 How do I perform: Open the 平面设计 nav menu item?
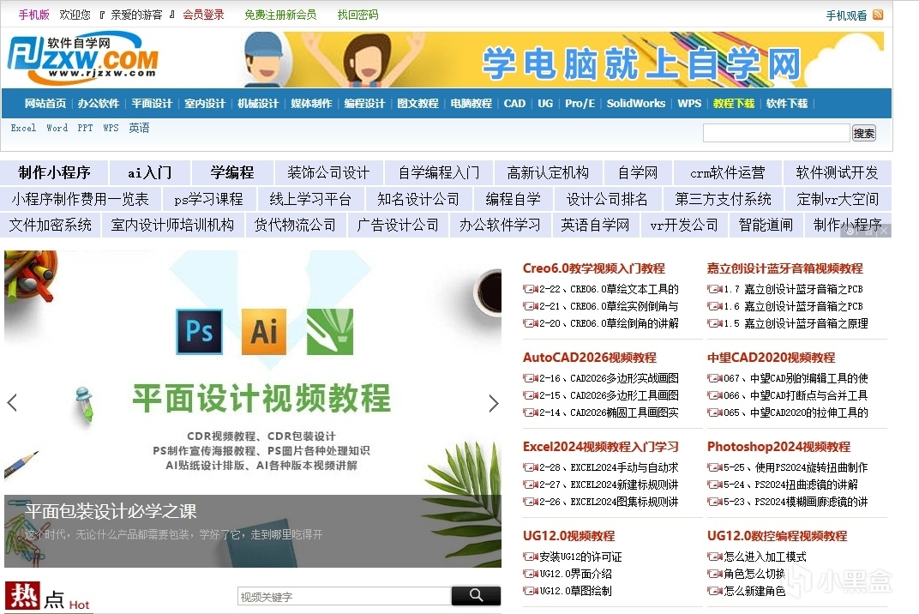click(x=152, y=103)
